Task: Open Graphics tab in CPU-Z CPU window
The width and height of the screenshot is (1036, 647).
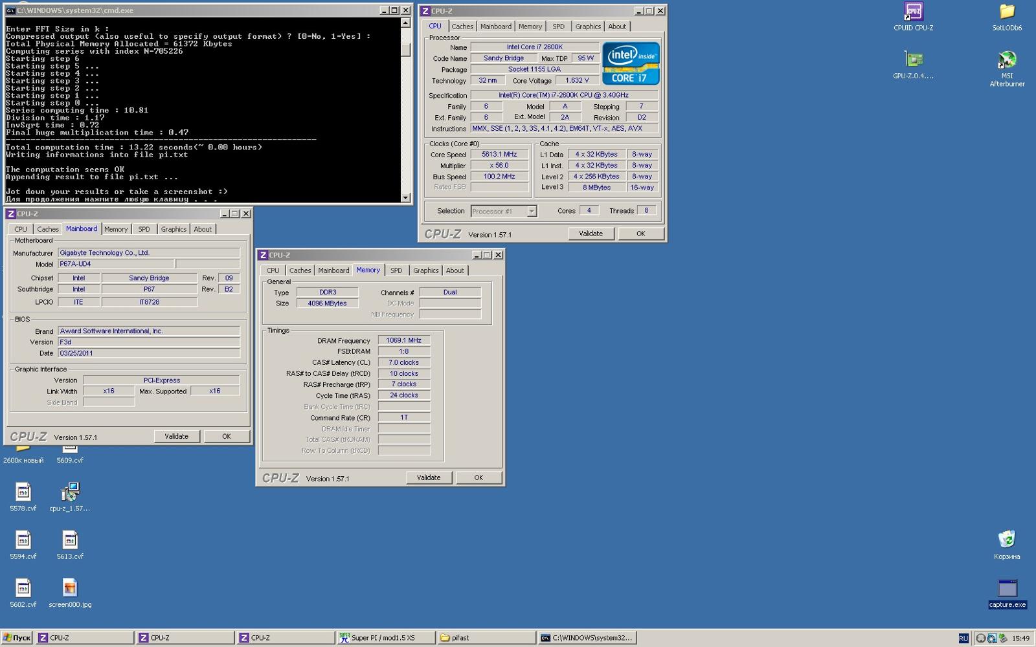Action: [588, 27]
